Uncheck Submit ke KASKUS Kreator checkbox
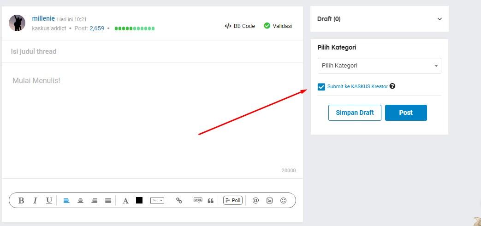Image resolution: width=481 pixels, height=226 pixels. coord(321,87)
